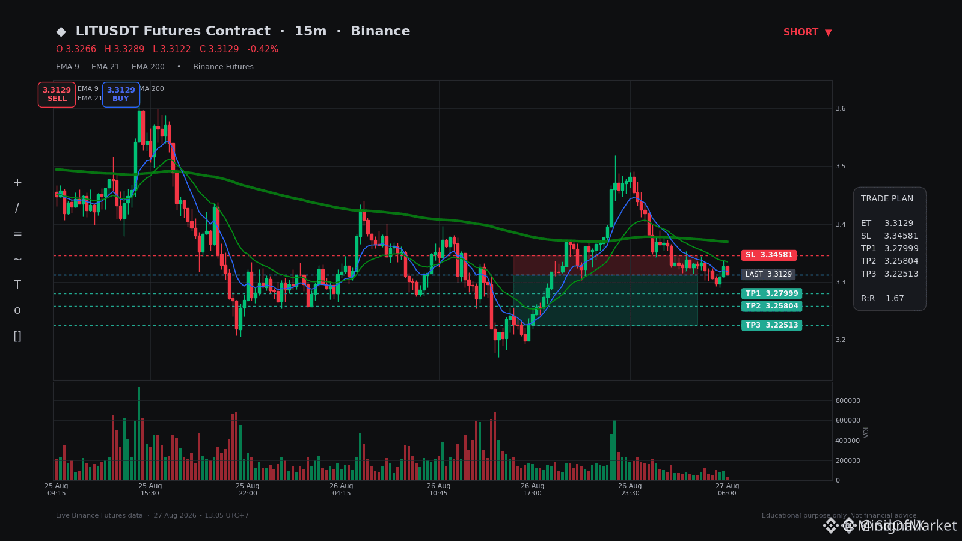Click the LITUSDT Futures Contract title

coord(173,31)
